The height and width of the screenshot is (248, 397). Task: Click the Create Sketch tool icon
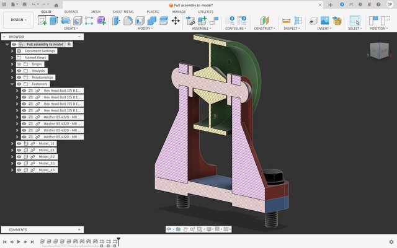point(42,20)
